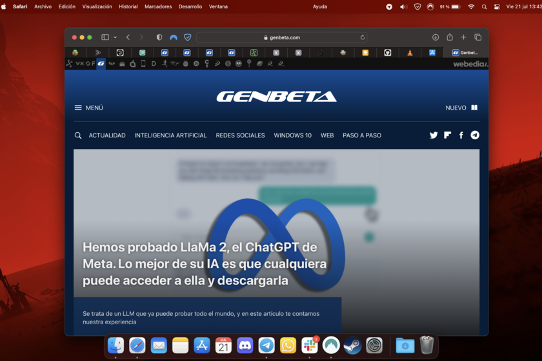The image size is (542, 361).
Task: Click the blue checkmark shield extension icon
Action: (188, 37)
